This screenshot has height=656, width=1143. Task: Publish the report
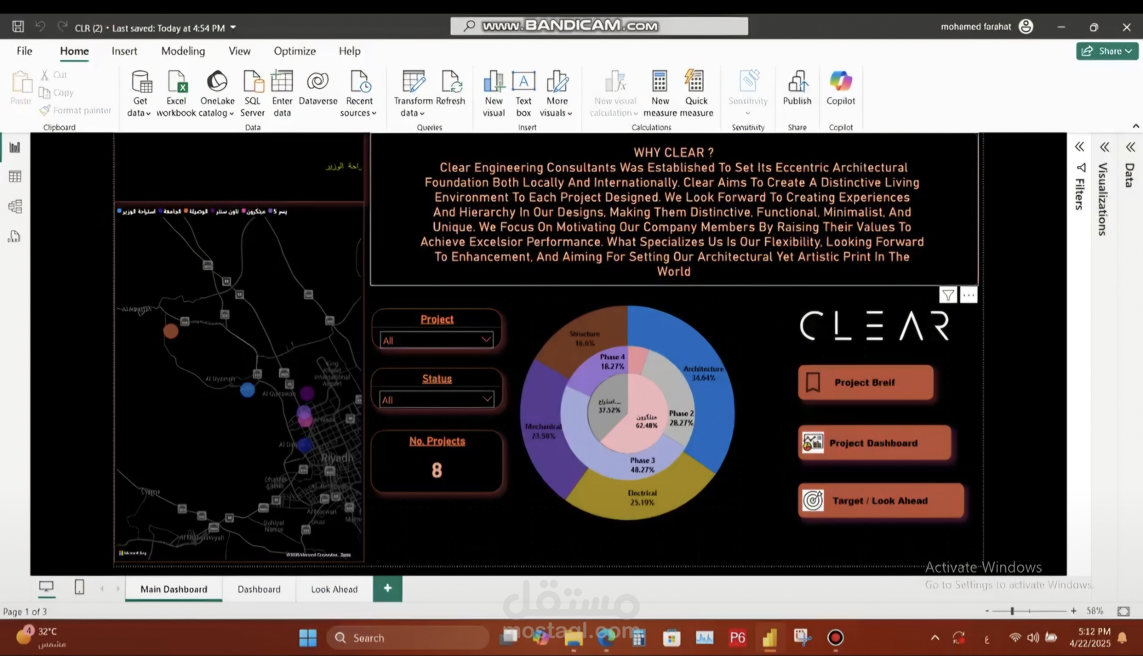pos(797,88)
